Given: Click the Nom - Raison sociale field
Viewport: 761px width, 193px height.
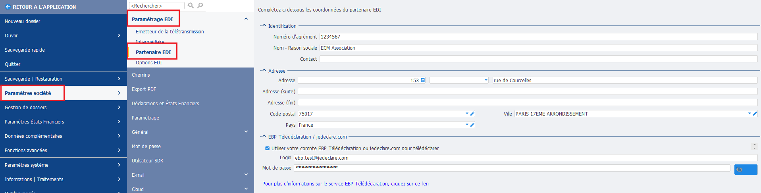Looking at the screenshot, I should (539, 48).
